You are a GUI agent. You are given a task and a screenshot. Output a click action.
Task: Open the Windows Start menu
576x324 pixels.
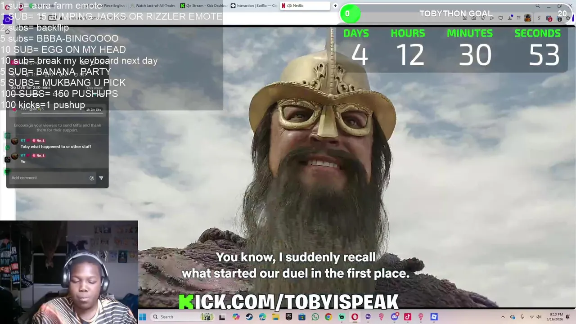(x=142, y=317)
